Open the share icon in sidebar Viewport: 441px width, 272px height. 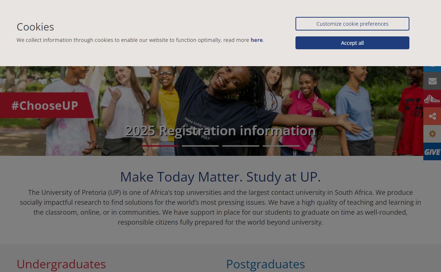432,116
